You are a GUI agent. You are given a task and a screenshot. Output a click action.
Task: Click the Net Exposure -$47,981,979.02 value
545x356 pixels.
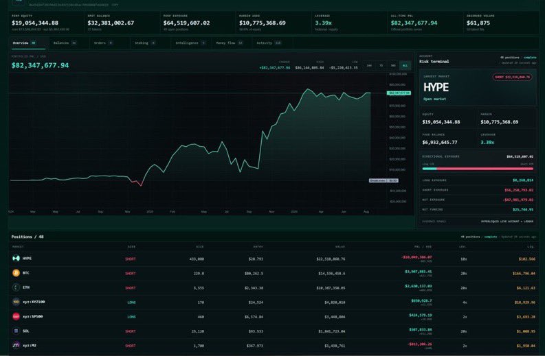(518, 200)
